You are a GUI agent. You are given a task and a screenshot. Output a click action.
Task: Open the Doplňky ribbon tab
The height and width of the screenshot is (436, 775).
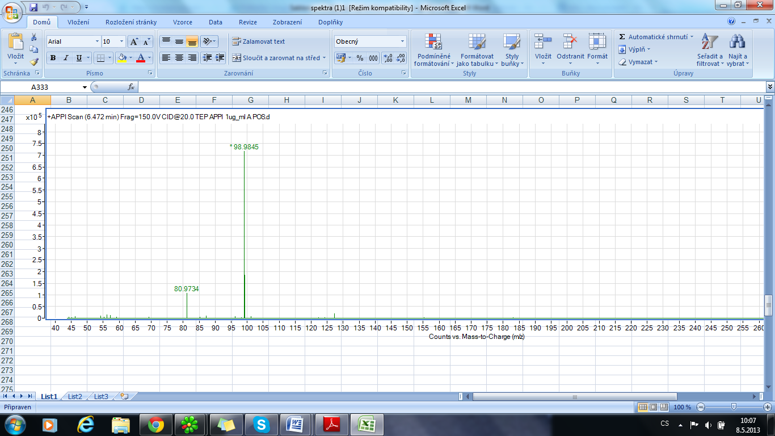pos(331,22)
